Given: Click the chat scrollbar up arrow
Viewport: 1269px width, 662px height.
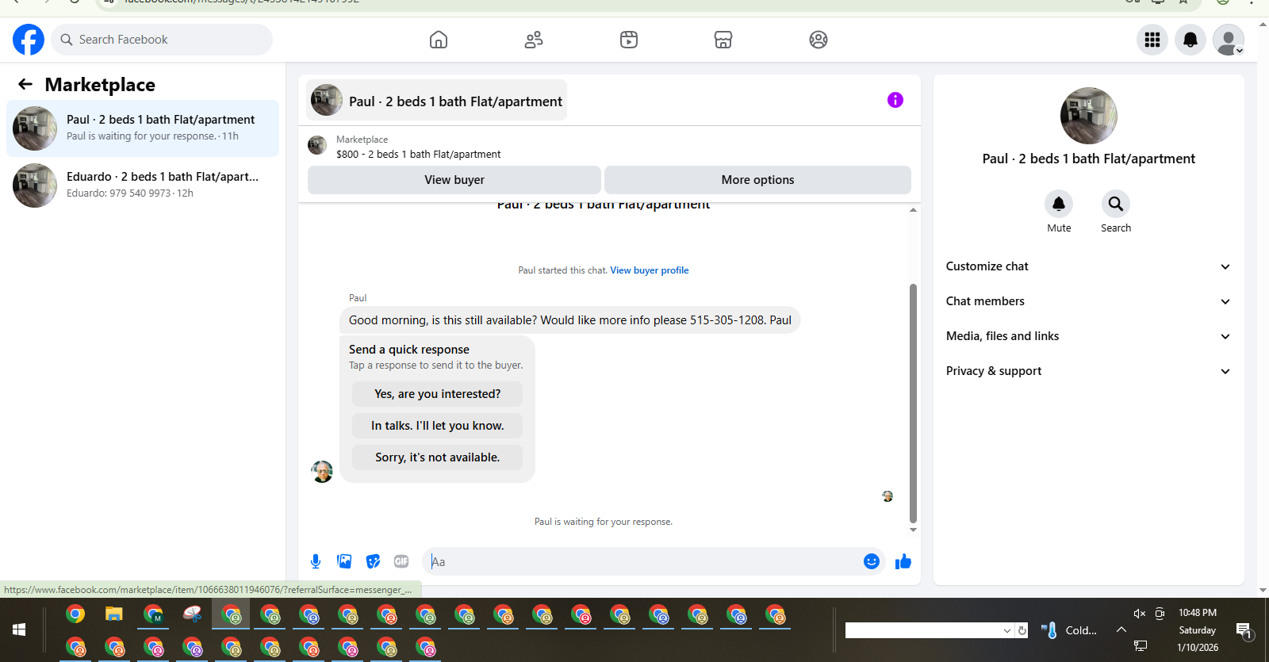Looking at the screenshot, I should coord(913,210).
